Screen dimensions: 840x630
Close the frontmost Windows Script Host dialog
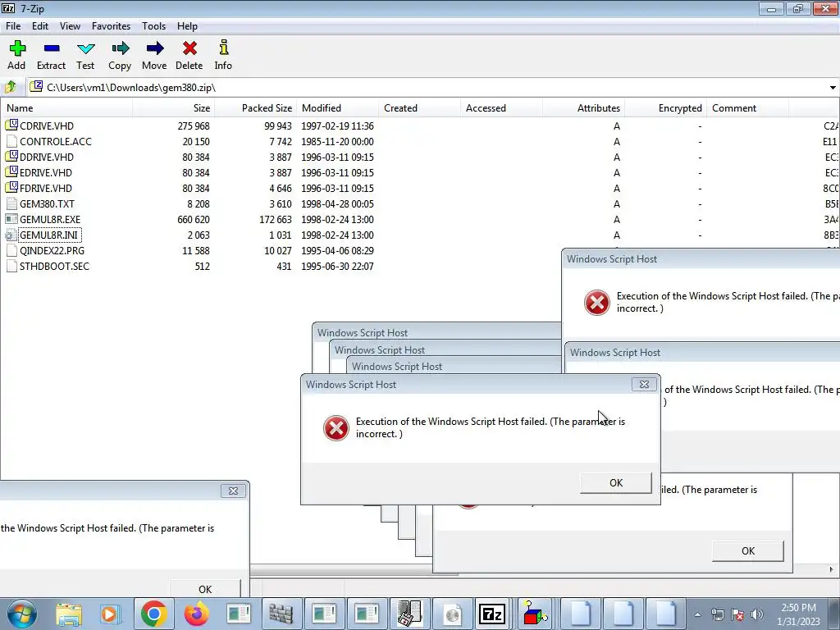[644, 384]
